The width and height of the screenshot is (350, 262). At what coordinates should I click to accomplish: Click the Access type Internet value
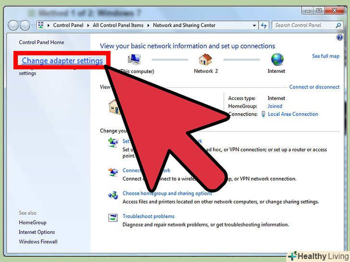276,98
